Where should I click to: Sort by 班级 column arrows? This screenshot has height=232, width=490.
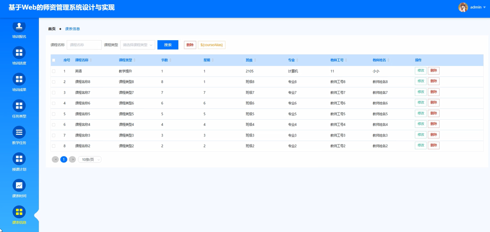tap(255, 60)
